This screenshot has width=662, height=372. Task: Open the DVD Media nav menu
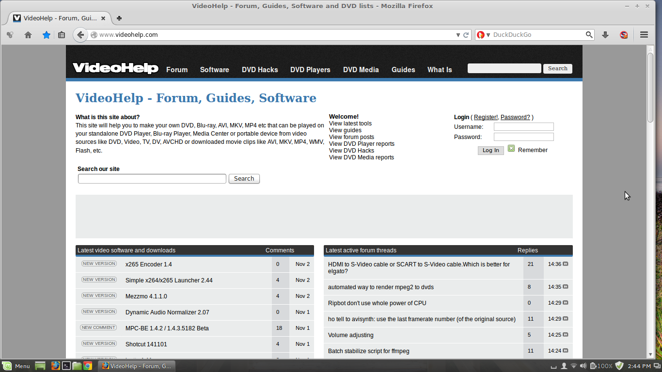click(361, 70)
